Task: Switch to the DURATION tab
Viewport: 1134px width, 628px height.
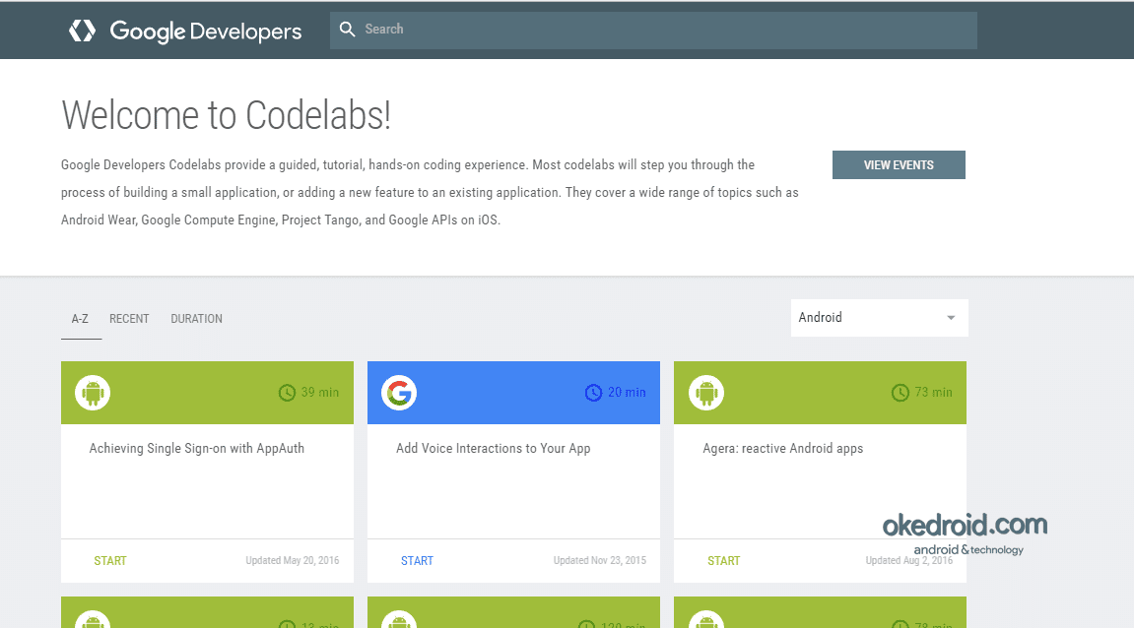Action: tap(197, 319)
